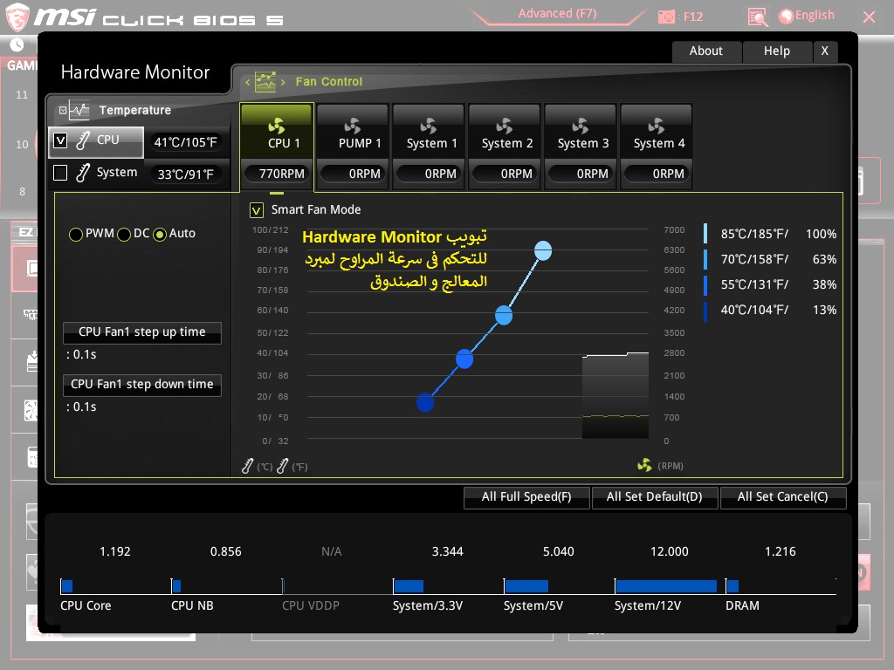Select the second-highest fan curve point
Viewport: 894px width, 670px height.
[x=504, y=315]
